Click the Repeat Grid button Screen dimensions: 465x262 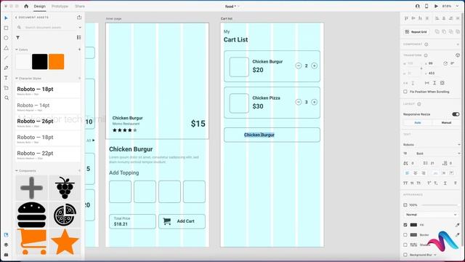click(416, 32)
